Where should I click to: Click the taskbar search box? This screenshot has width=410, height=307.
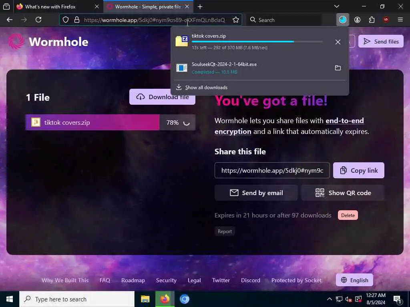(77, 299)
